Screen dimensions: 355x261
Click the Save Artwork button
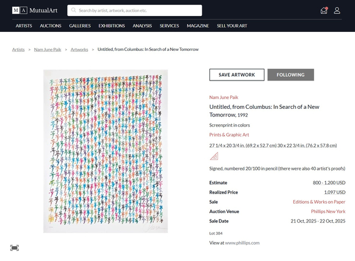(x=237, y=75)
